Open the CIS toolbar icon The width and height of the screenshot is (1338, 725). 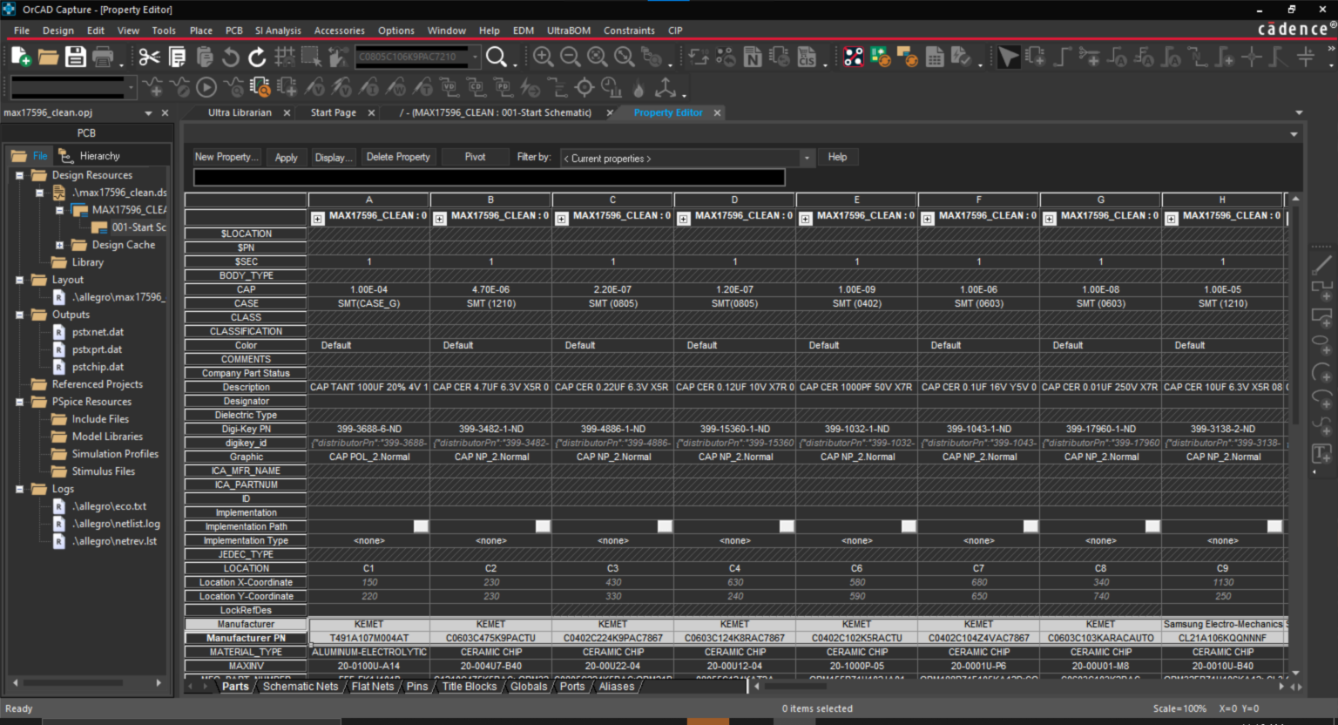pos(807,58)
